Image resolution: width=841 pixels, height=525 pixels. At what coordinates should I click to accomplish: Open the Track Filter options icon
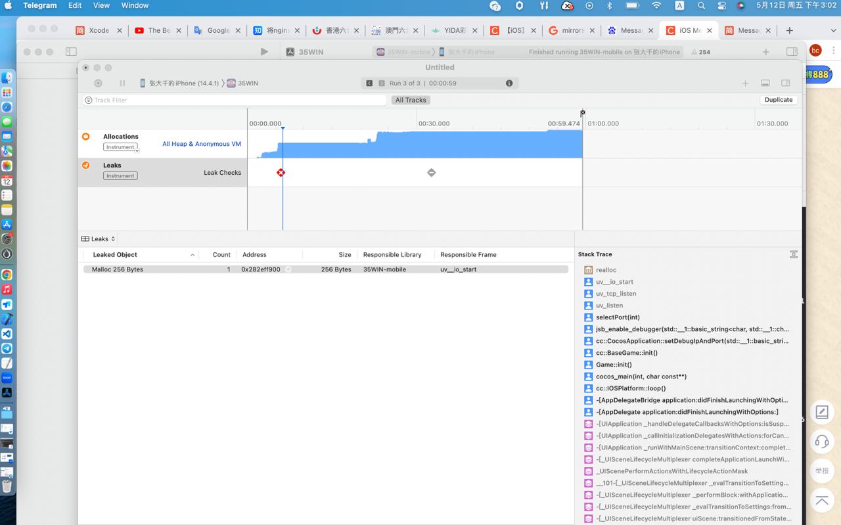[88, 101]
